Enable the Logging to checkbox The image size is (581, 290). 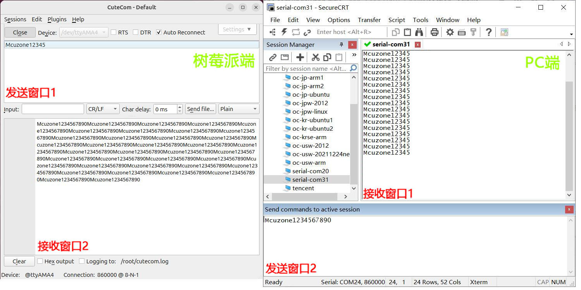click(x=82, y=261)
